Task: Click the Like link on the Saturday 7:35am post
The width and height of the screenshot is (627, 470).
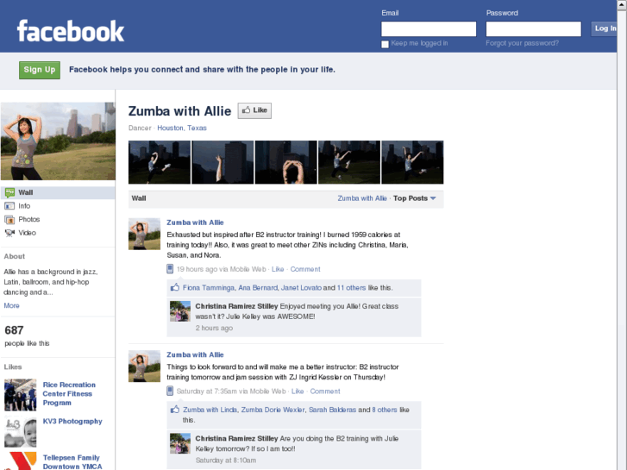Action: point(297,392)
